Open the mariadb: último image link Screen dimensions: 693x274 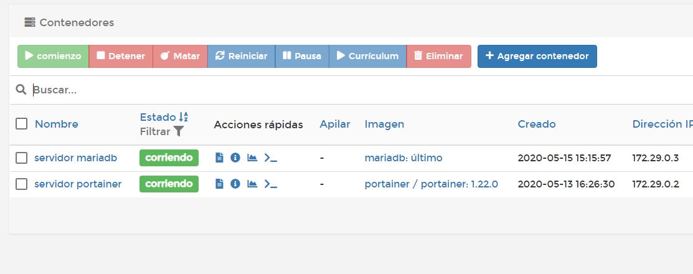[403, 158]
